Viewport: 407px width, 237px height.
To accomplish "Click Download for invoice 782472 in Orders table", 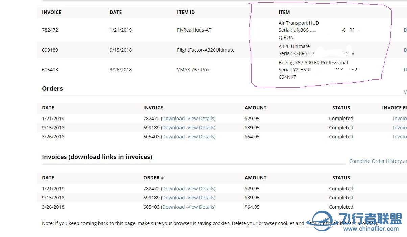I will (173, 118).
